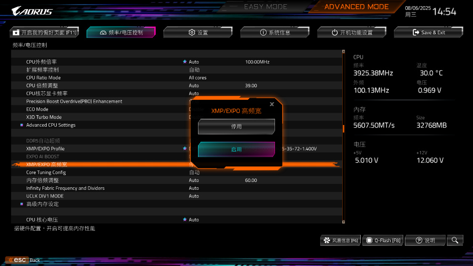
Task: Switch to 频率/电压控制 tab
Action: pos(121,32)
